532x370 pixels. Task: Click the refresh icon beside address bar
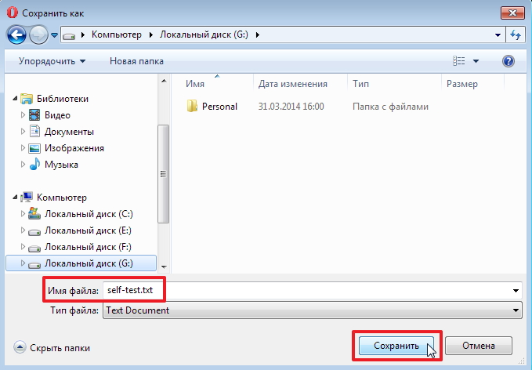tap(516, 34)
